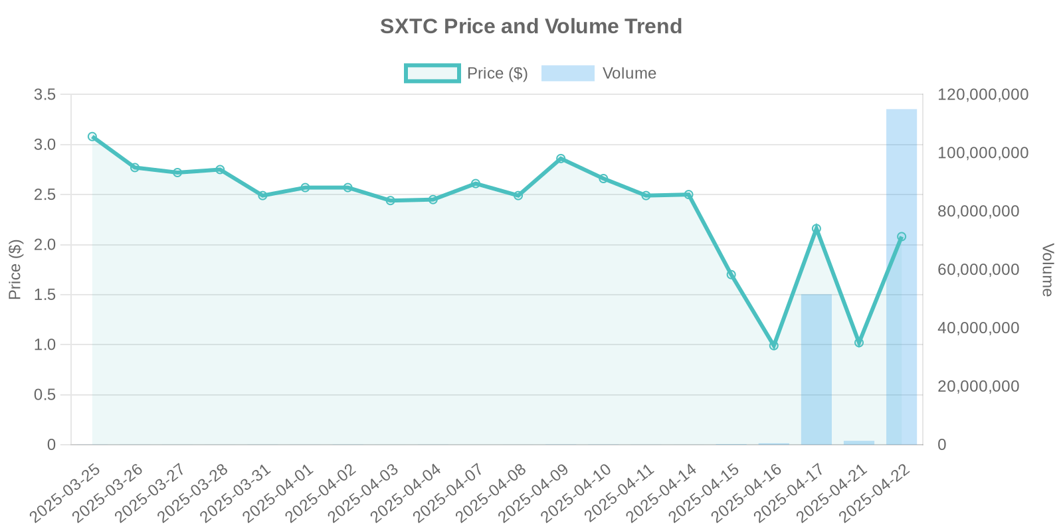Image resolution: width=1063 pixels, height=531 pixels.
Task: Select the 2025-04-09 price peak point
Action: click(x=561, y=159)
